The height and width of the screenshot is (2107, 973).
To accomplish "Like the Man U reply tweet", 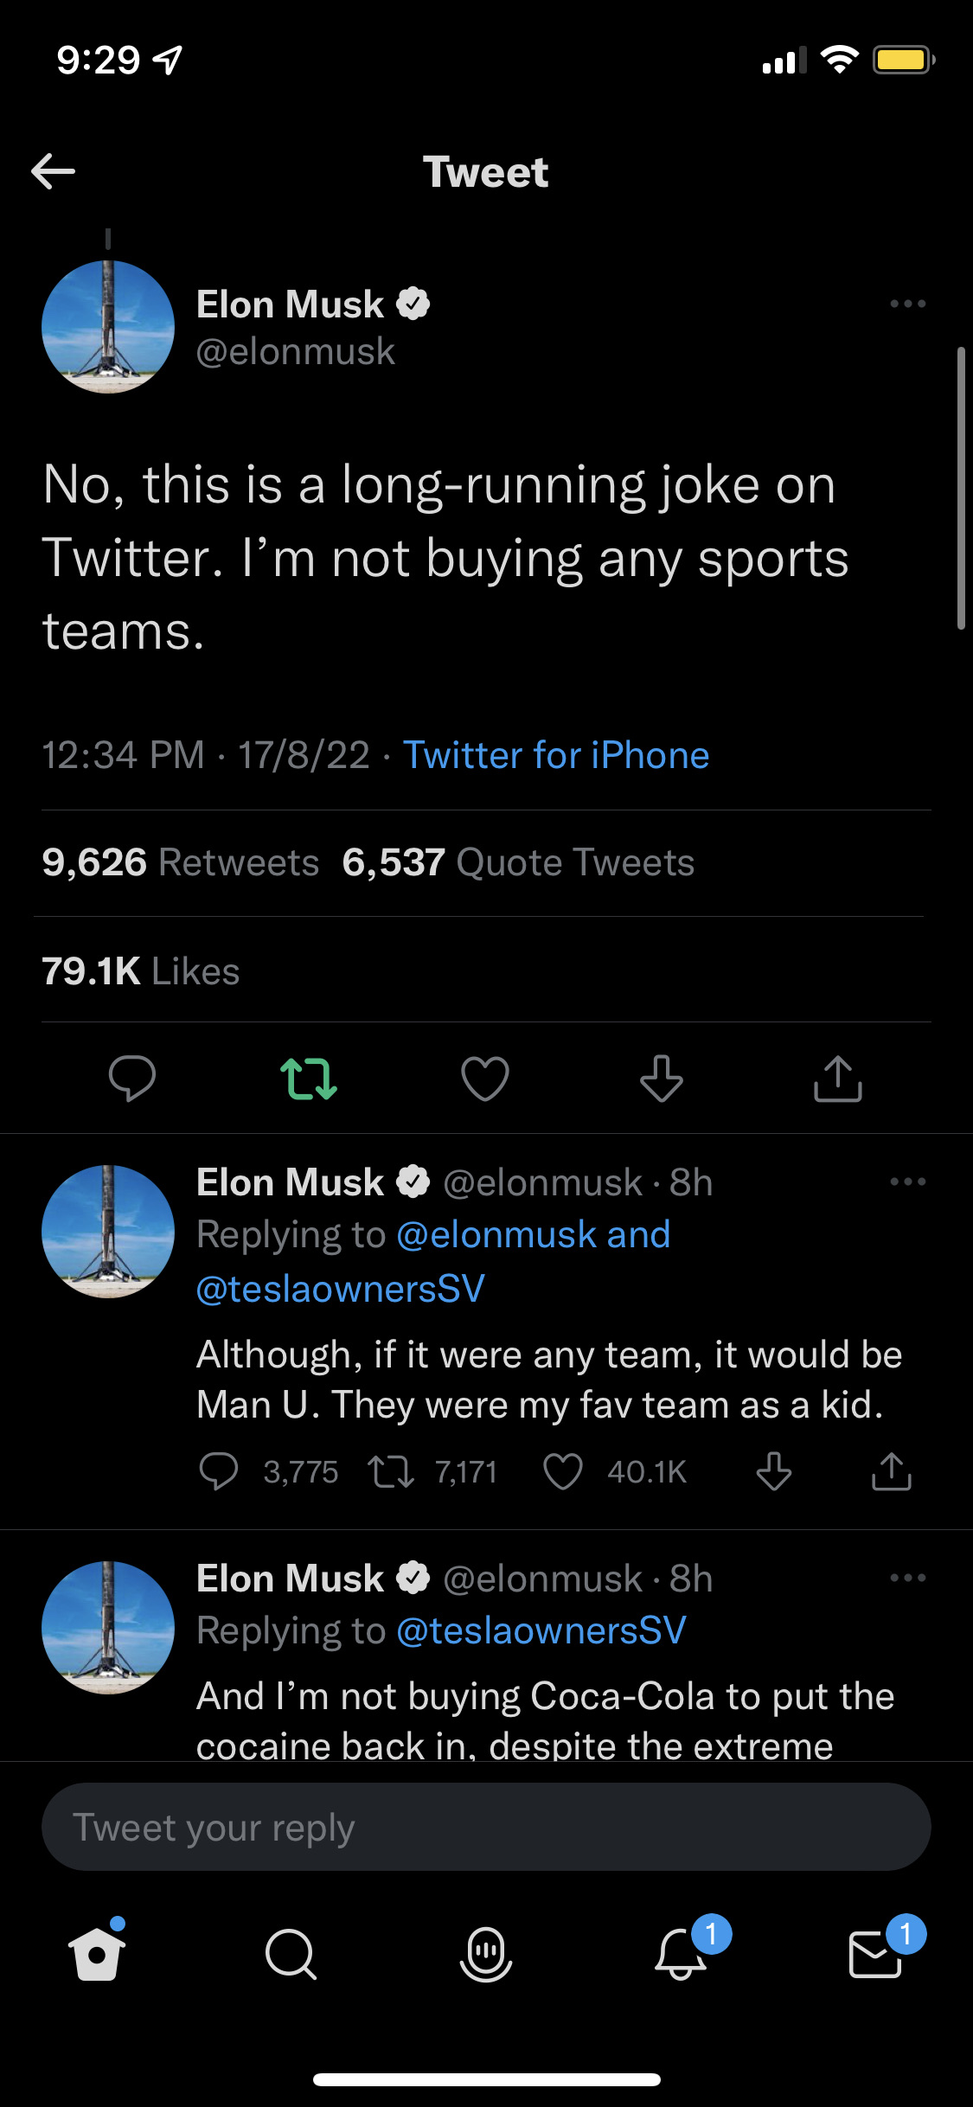I will [x=563, y=1471].
